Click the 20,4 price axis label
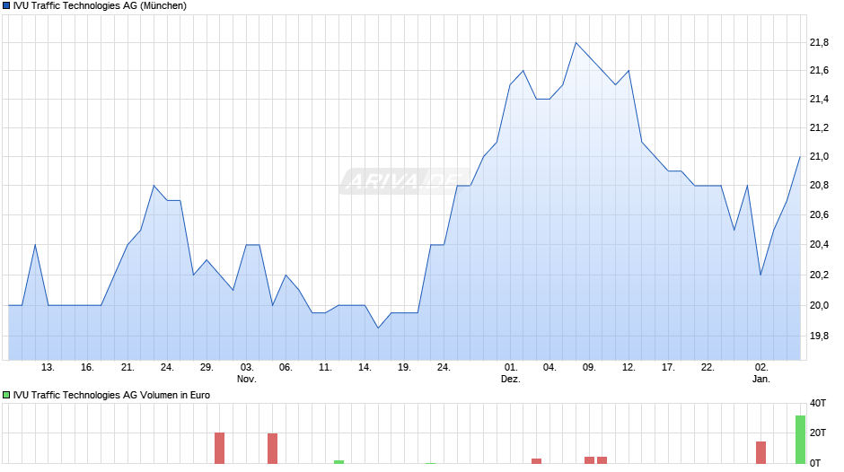 (819, 245)
